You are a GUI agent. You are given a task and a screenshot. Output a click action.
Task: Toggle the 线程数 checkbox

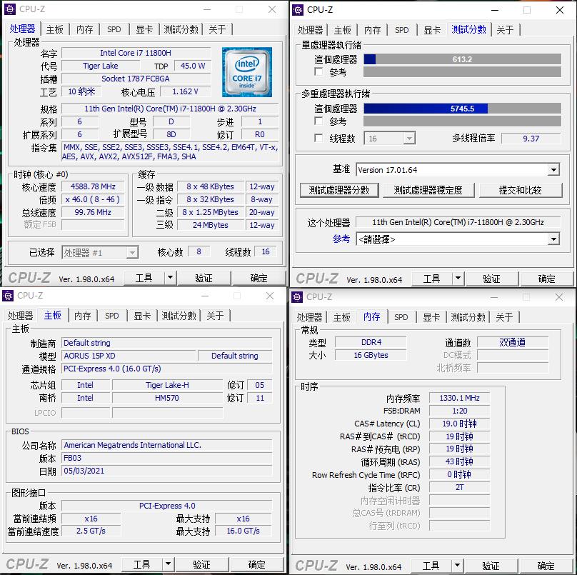tap(317, 137)
